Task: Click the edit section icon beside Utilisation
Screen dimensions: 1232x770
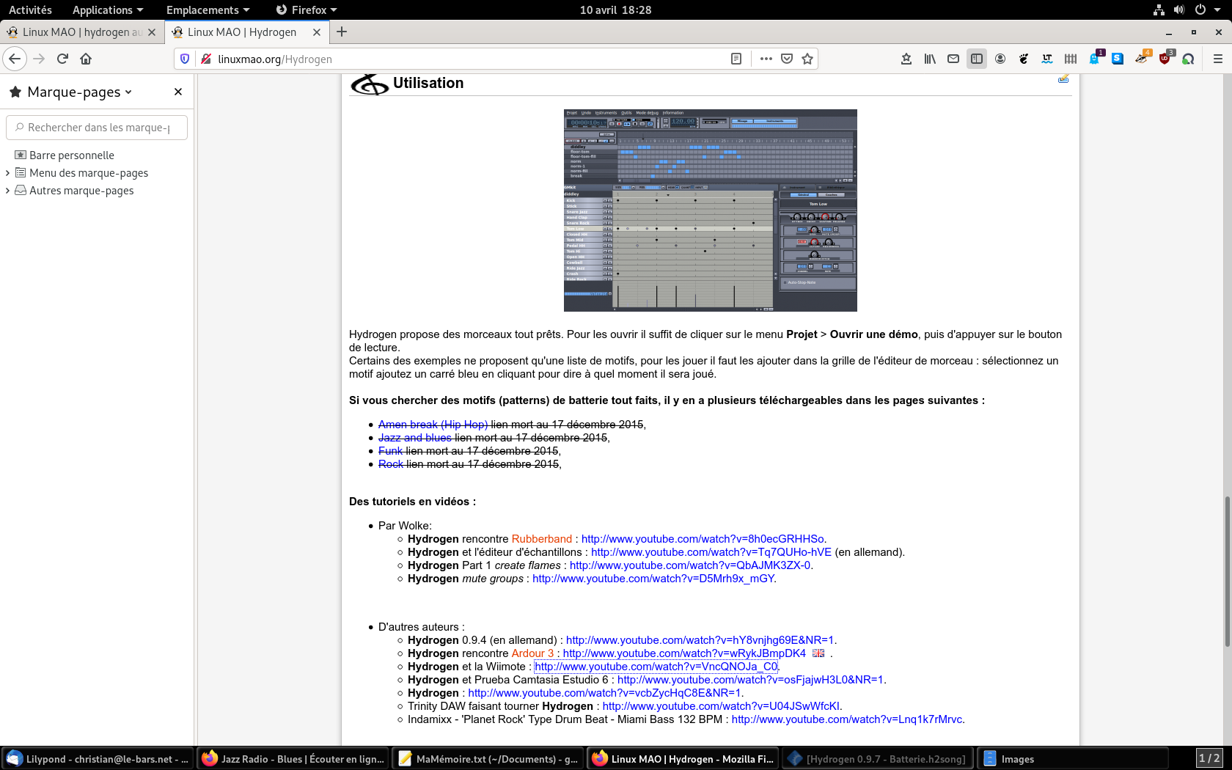Action: coord(1063,78)
